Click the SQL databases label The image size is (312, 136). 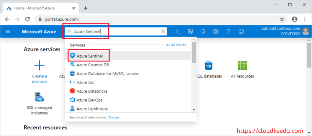point(209,76)
